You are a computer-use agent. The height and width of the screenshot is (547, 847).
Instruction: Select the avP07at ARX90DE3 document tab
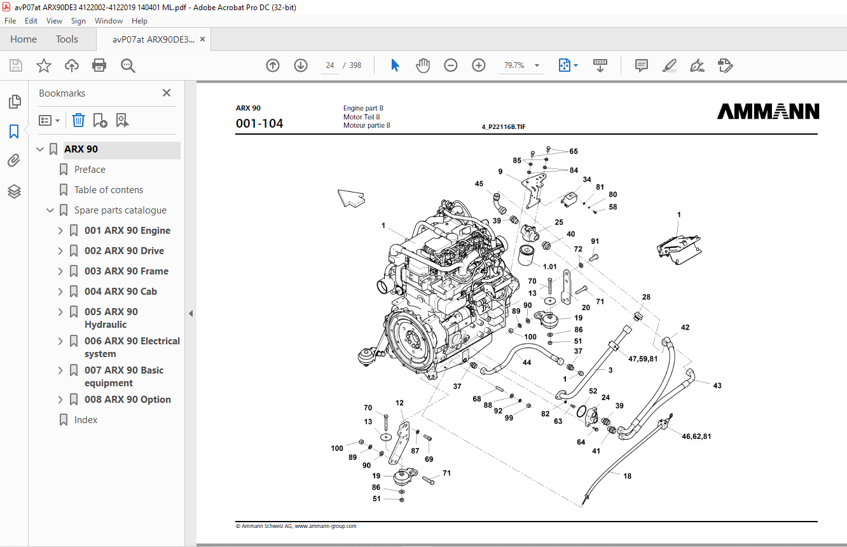tap(153, 39)
